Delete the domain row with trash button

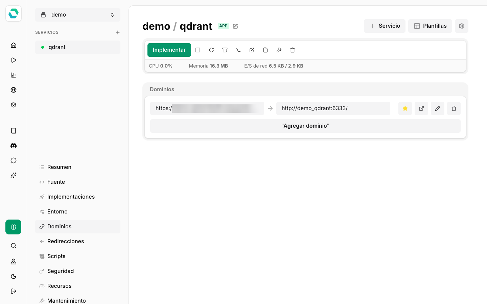(454, 108)
